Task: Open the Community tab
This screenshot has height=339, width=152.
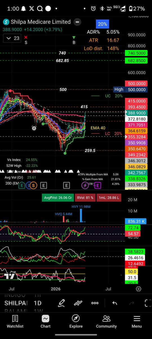Action: [x=106, y=321]
